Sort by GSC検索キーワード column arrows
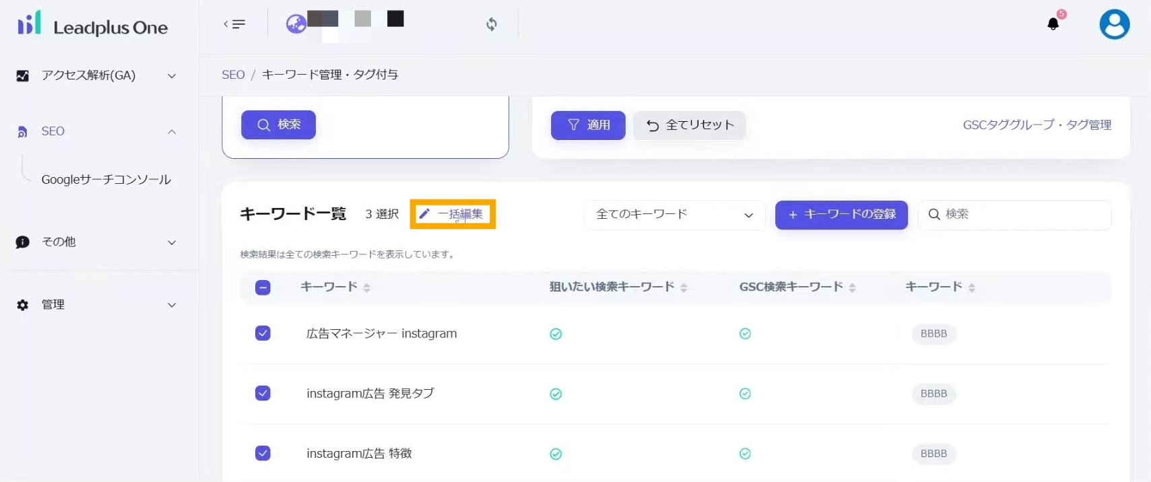 click(x=852, y=287)
